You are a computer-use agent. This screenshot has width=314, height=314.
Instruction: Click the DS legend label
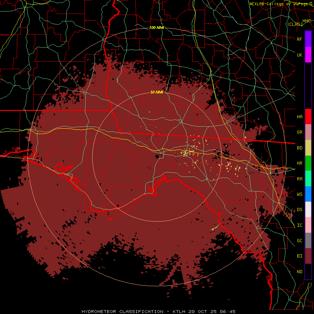(299, 209)
